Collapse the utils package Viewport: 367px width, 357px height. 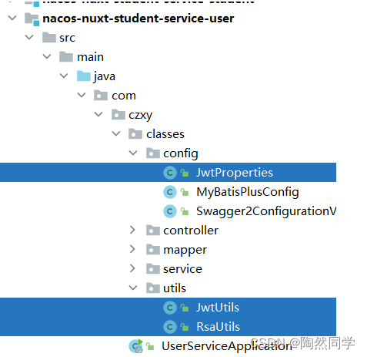tap(133, 288)
